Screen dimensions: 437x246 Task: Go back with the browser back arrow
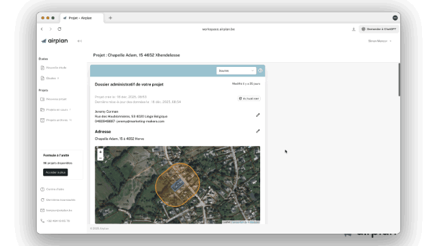(x=42, y=29)
